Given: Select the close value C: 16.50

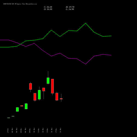Looking at the screenshot, I should 48,7.
